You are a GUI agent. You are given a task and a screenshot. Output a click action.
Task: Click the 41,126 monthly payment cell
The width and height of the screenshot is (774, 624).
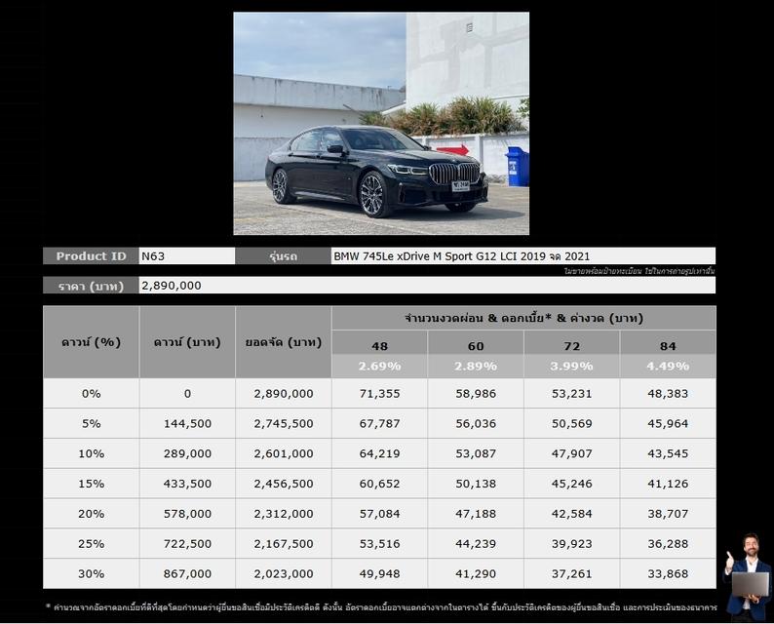[x=668, y=484]
